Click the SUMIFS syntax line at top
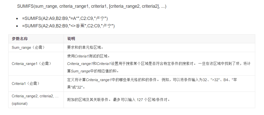This screenshot has height=115, width=264. click(x=92, y=6)
